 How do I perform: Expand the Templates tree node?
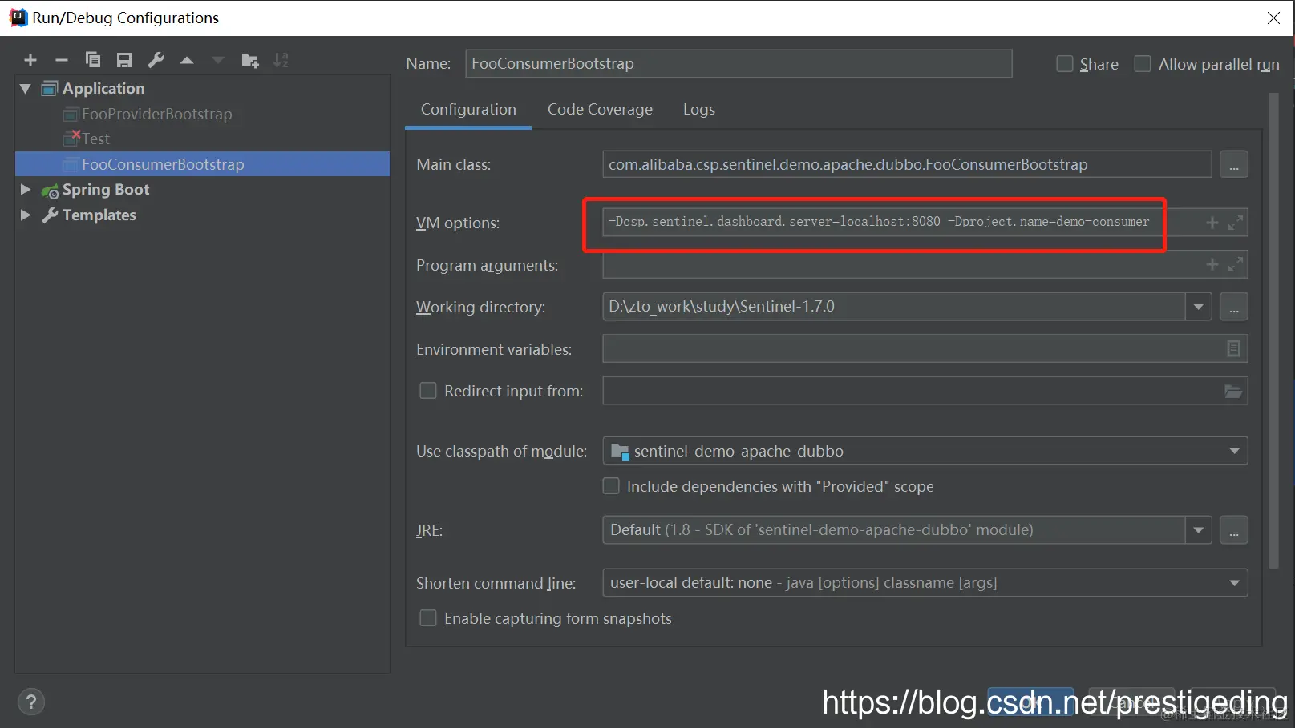click(x=25, y=215)
